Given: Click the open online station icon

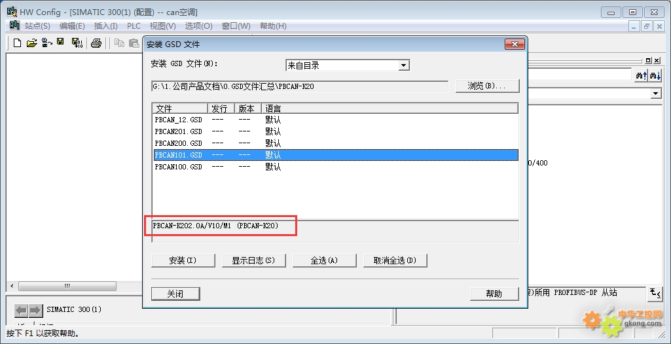Looking at the screenshot, I should click(46, 43).
